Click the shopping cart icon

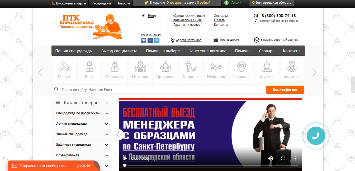[146, 3]
